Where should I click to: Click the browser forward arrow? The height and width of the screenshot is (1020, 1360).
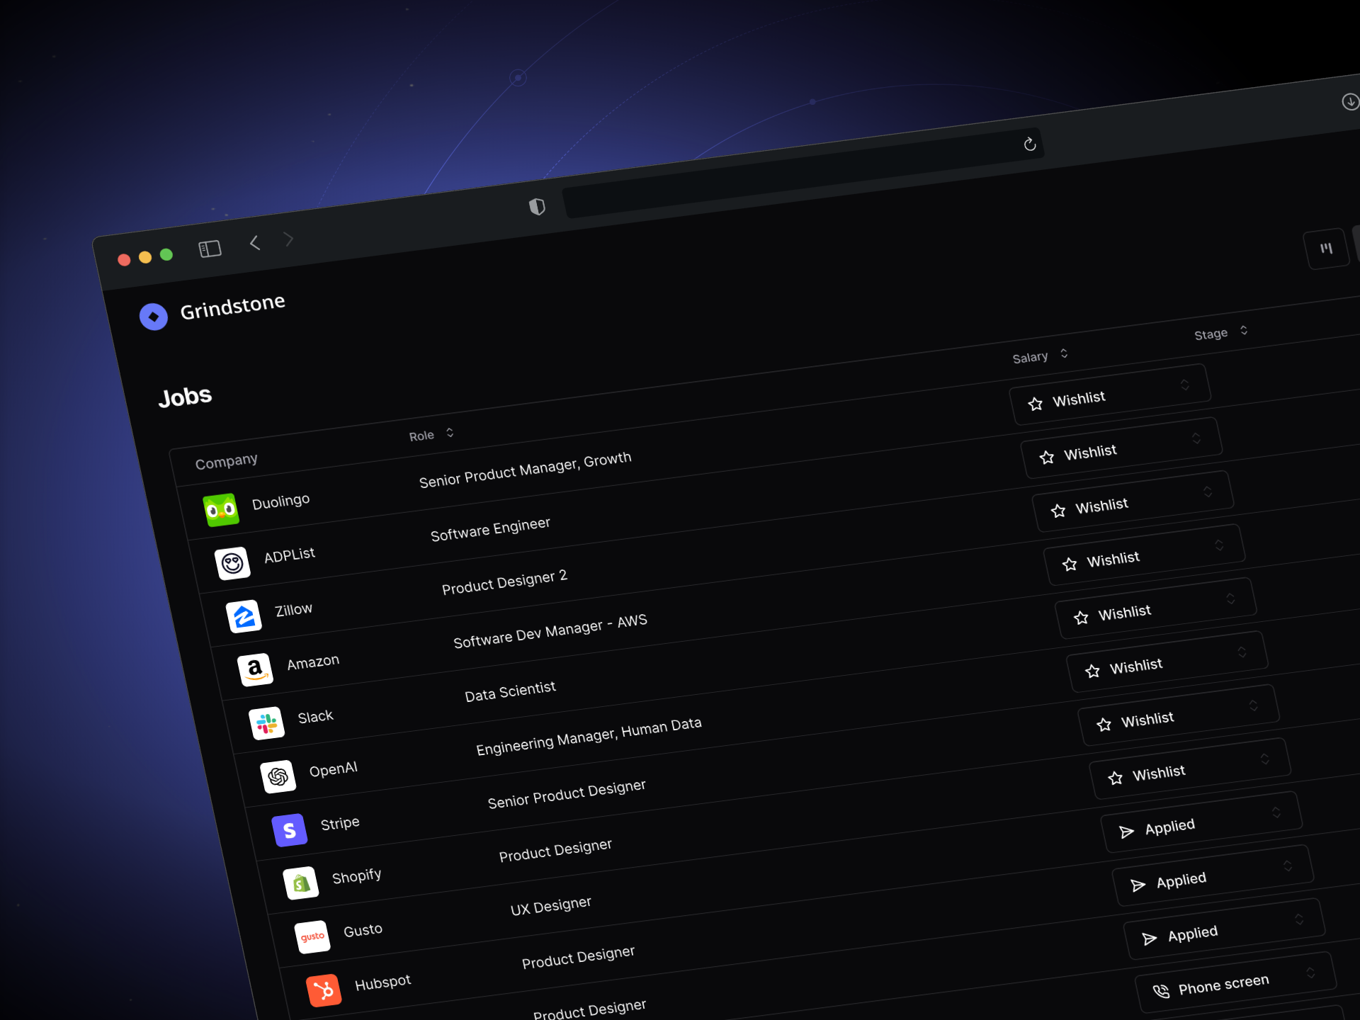pyautogui.click(x=288, y=239)
